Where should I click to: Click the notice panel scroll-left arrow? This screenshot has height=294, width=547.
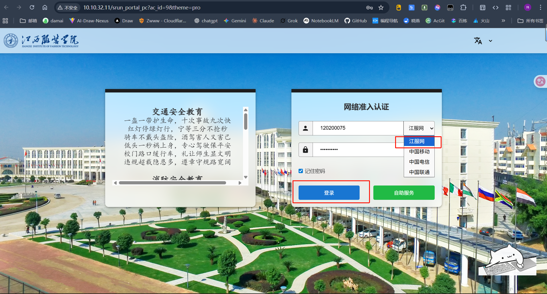click(115, 183)
